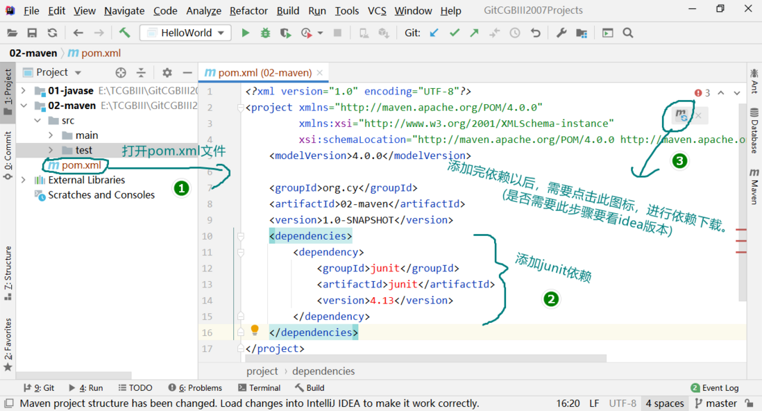The width and height of the screenshot is (762, 411).
Task: Show Git history with the clock icon
Action: tap(515, 33)
